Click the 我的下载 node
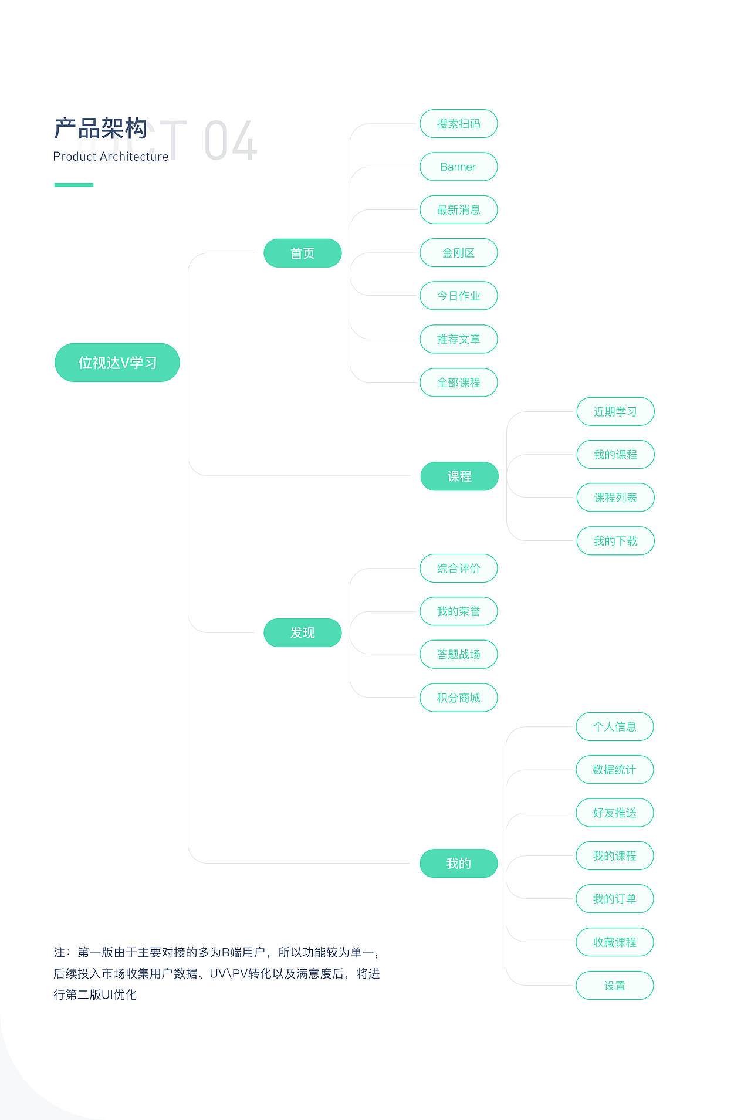The image size is (751, 1120). (615, 541)
